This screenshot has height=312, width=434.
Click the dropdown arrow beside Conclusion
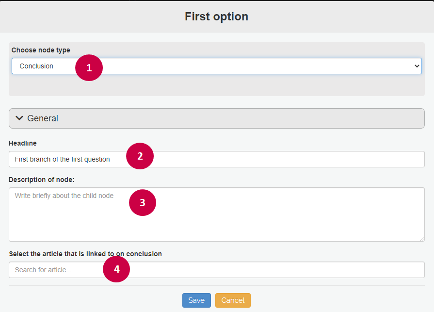(417, 66)
